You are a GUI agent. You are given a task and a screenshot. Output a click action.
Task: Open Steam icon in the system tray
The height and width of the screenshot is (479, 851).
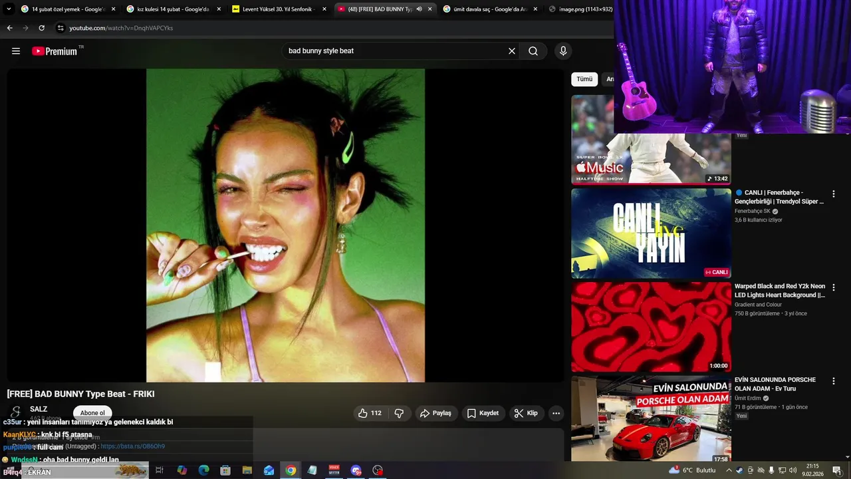(x=740, y=470)
